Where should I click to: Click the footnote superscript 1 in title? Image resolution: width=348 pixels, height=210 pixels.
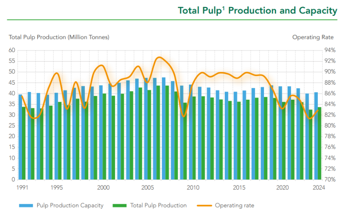[x=224, y=8]
